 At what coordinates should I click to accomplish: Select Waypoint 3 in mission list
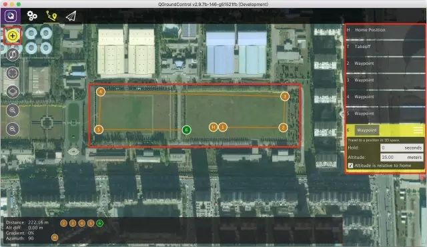point(385,80)
